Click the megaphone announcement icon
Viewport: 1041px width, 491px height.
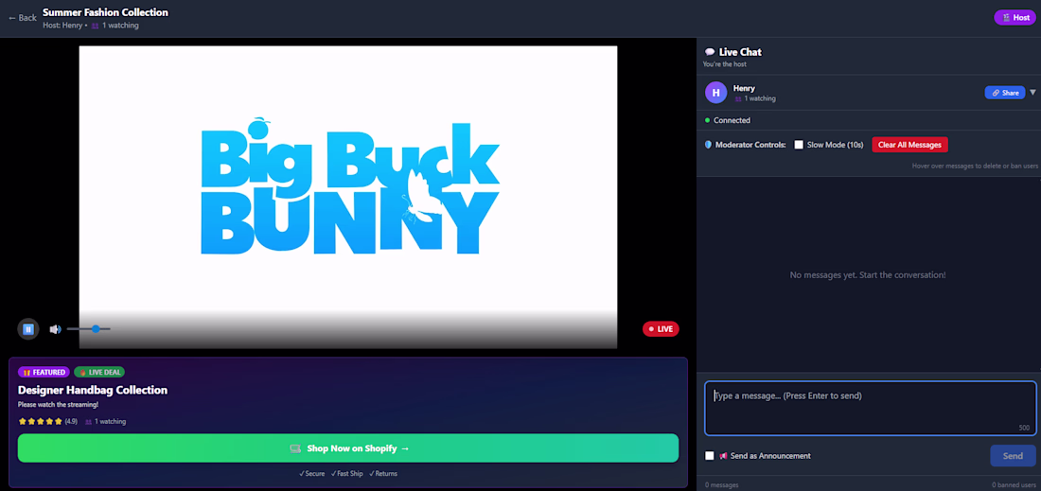click(x=723, y=456)
